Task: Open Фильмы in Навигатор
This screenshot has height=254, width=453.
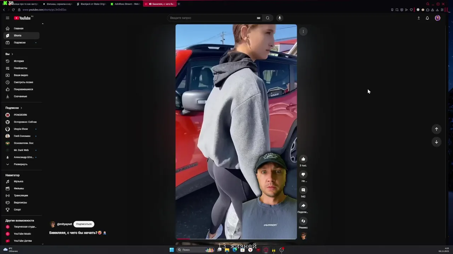Action: (21, 188)
